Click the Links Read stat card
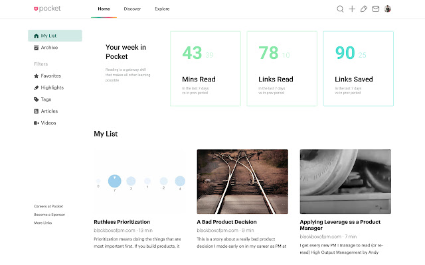The width and height of the screenshot is (425, 265). coord(282,69)
